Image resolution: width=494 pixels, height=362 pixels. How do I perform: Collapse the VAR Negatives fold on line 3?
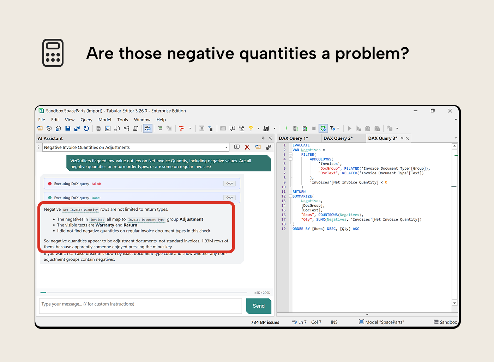(x=291, y=155)
